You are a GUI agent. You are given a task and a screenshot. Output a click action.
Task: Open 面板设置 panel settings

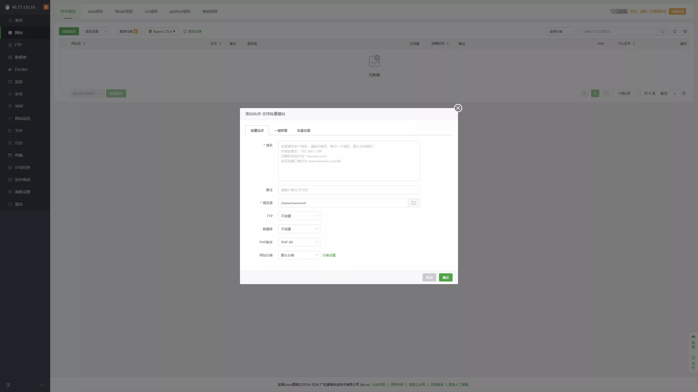[23, 192]
